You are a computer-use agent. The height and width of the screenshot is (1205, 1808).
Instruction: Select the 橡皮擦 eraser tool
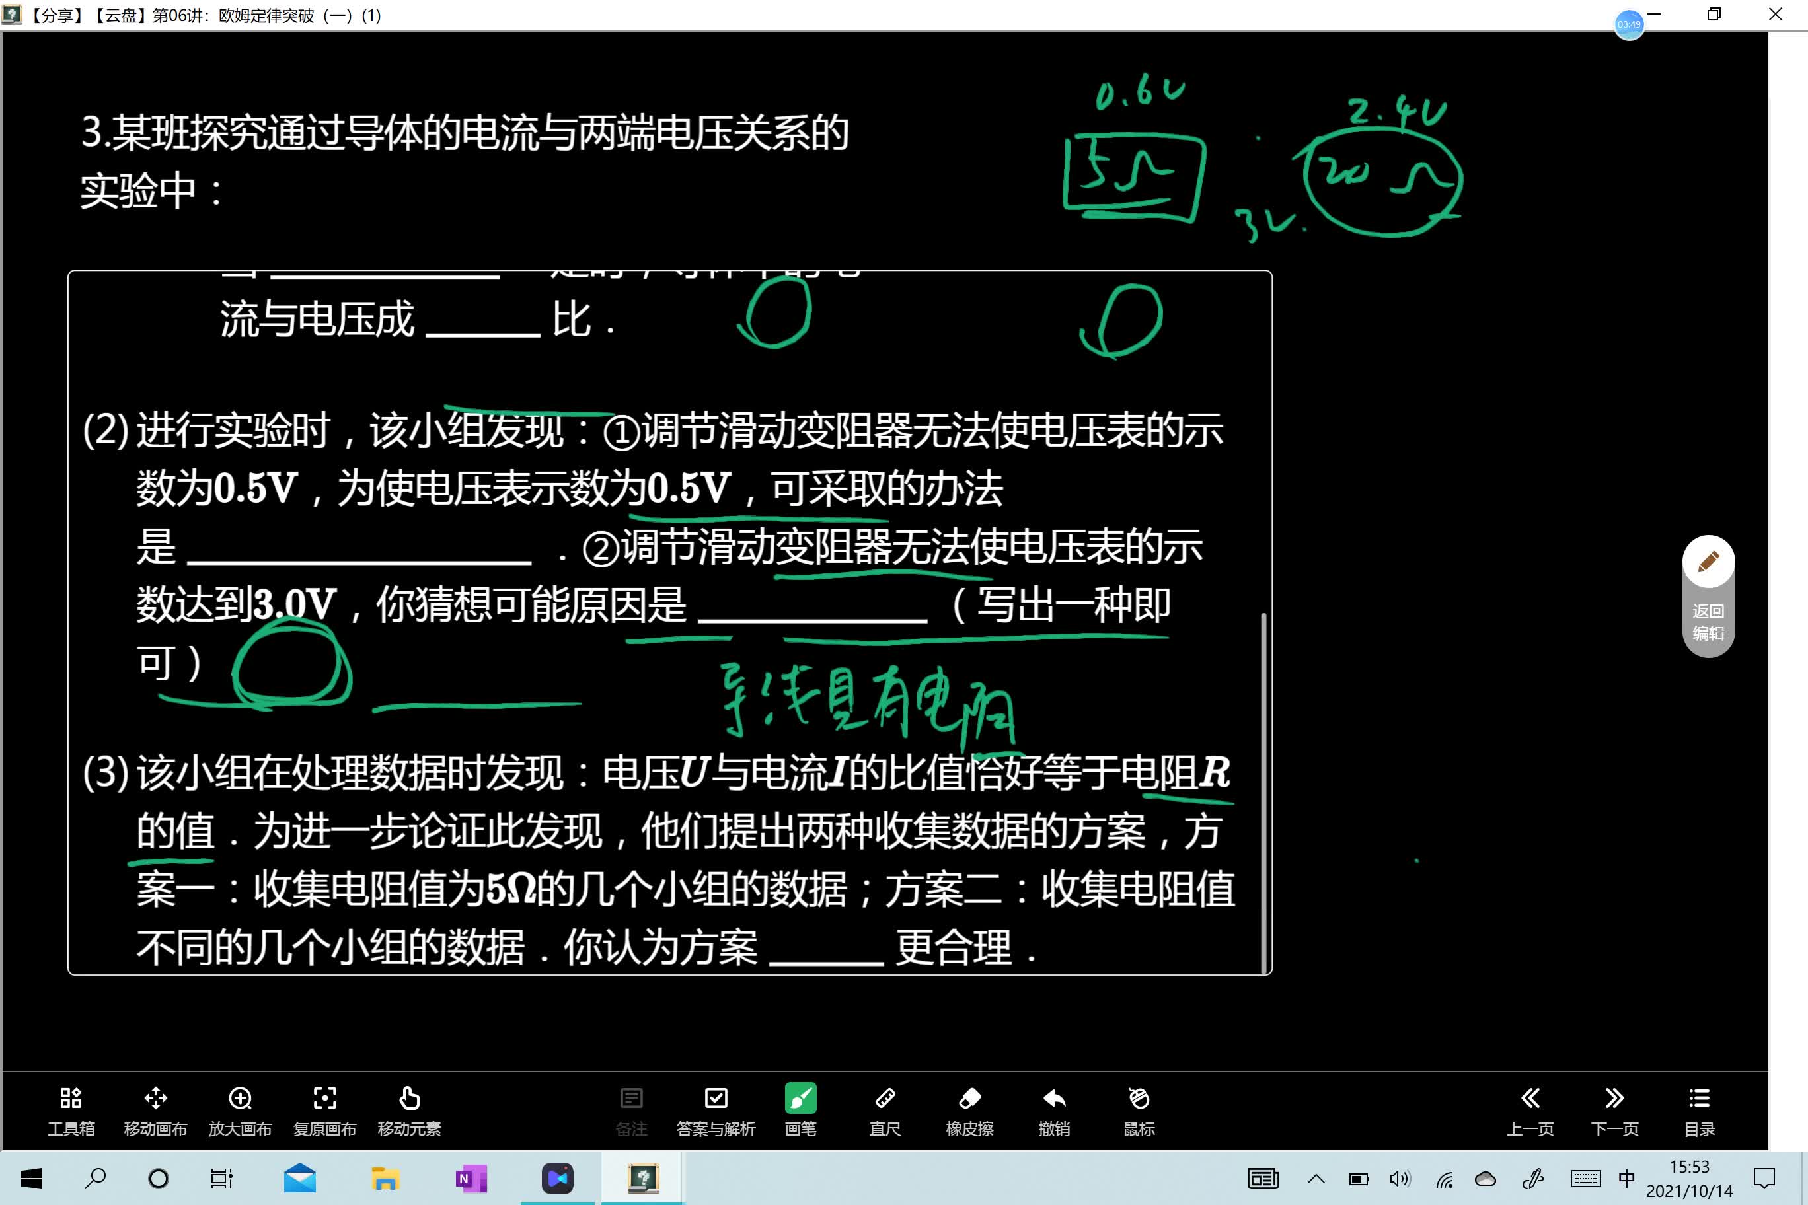970,1109
